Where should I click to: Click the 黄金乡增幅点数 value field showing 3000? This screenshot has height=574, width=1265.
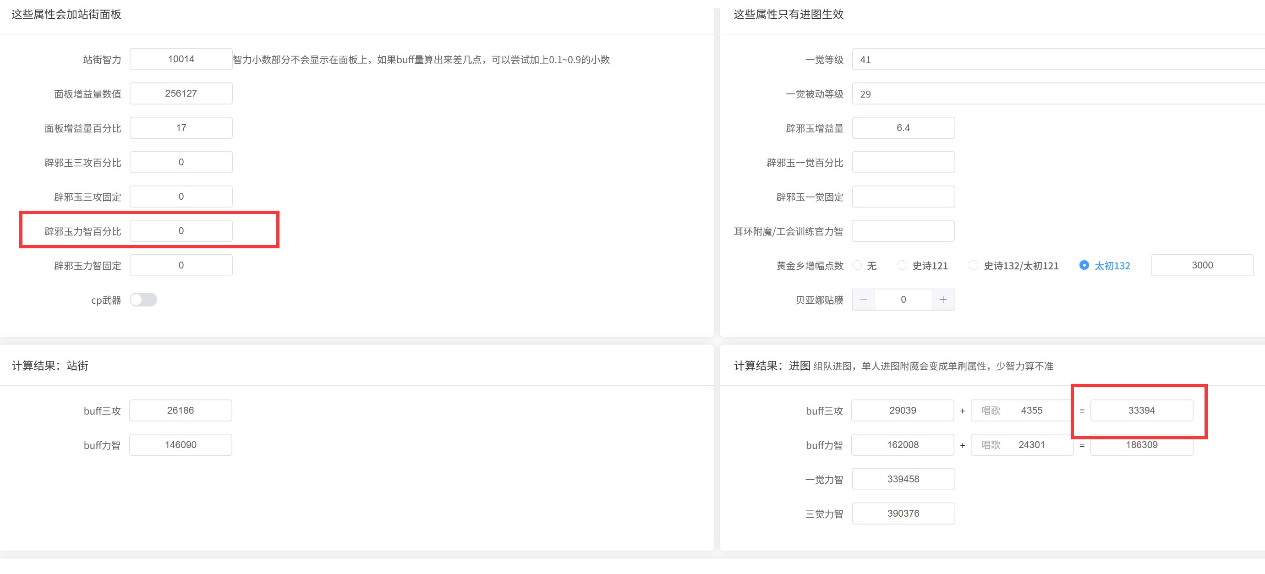pos(1202,265)
